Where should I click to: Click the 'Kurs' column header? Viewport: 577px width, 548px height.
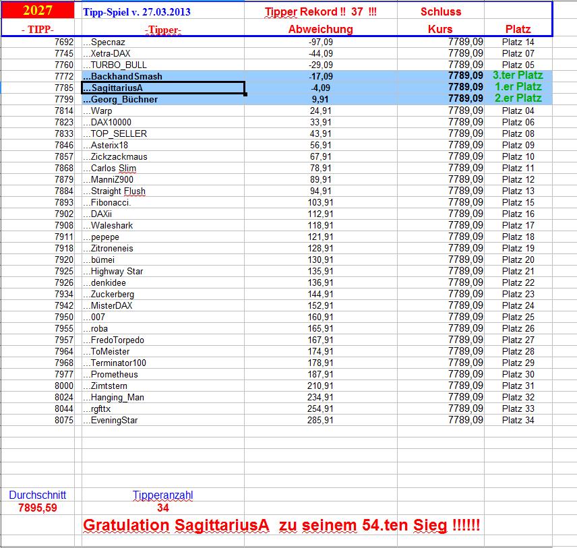440,29
